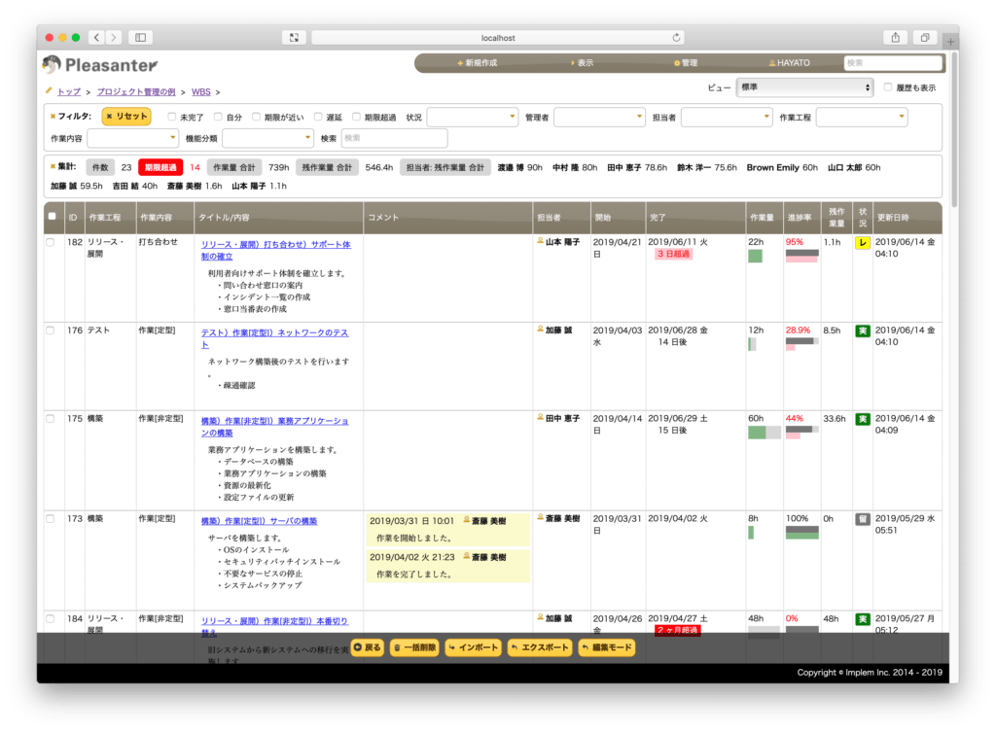Click the top navigation search field

tap(893, 63)
